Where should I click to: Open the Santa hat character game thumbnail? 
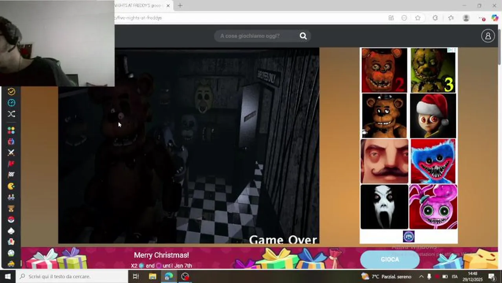433,116
